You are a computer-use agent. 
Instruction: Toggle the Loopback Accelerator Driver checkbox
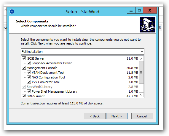pos(29,63)
